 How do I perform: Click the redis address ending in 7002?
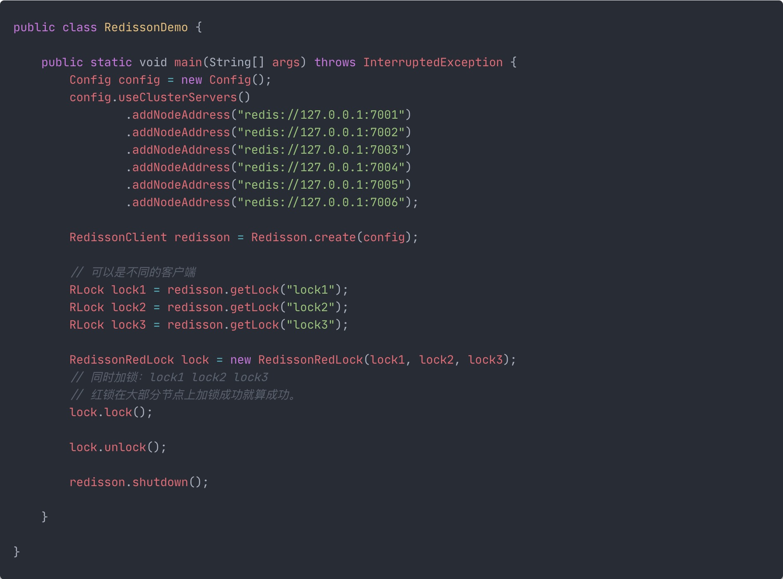[x=321, y=132]
